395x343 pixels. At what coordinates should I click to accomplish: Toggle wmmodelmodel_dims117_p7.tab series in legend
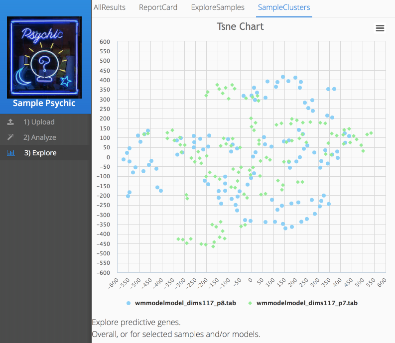coord(307,303)
